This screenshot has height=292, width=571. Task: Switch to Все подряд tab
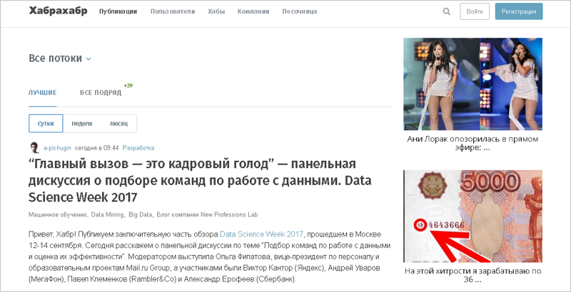point(101,93)
